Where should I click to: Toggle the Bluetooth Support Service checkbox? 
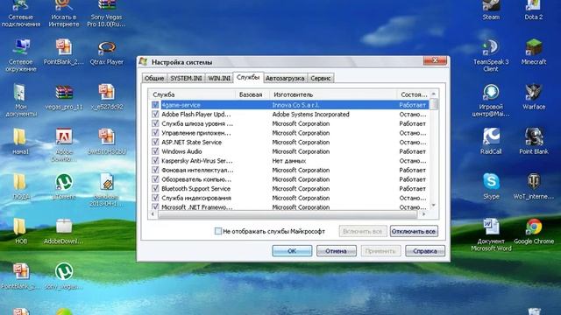coord(155,189)
